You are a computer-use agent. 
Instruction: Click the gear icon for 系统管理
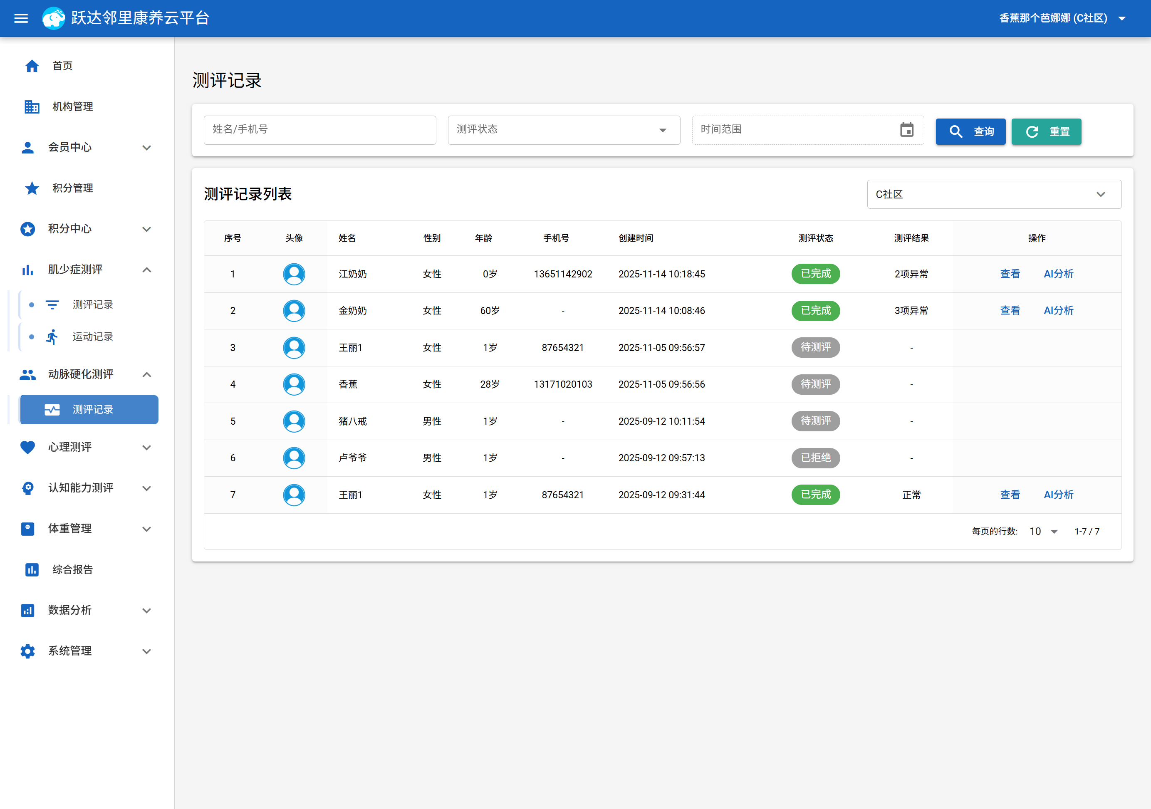coord(27,651)
